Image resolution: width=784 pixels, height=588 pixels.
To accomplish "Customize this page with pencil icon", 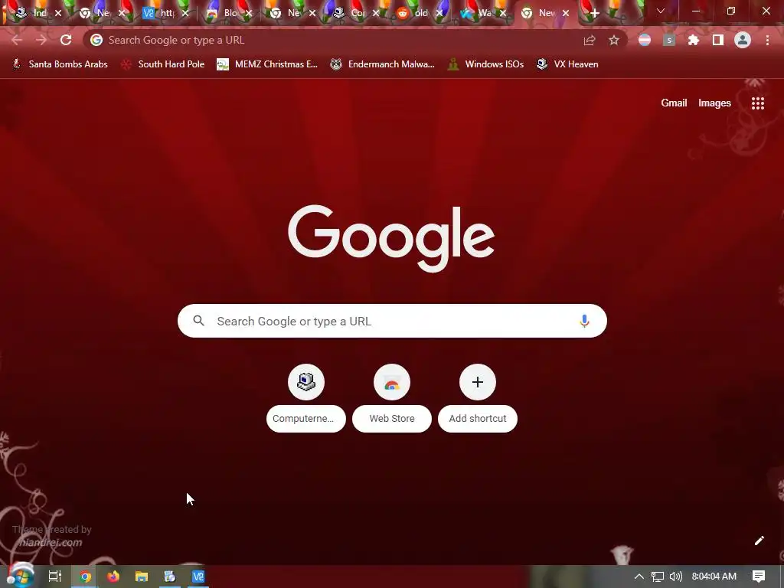I will pos(759,541).
